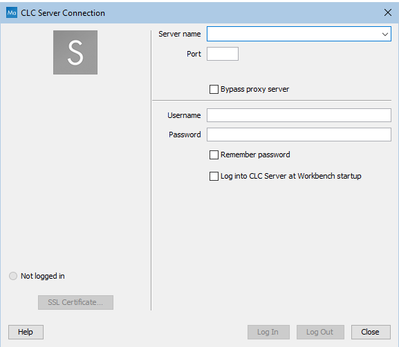This screenshot has width=399, height=347.
Task: Expand the Server name dropdown arrow
Action: (384, 34)
